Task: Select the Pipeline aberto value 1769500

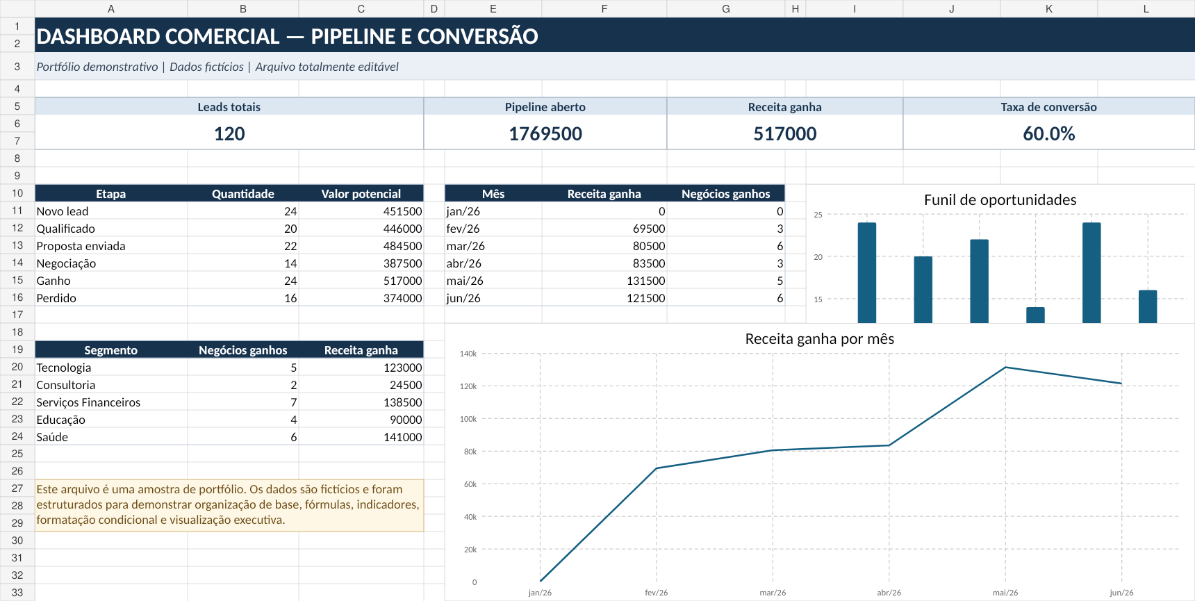Action: click(x=545, y=133)
